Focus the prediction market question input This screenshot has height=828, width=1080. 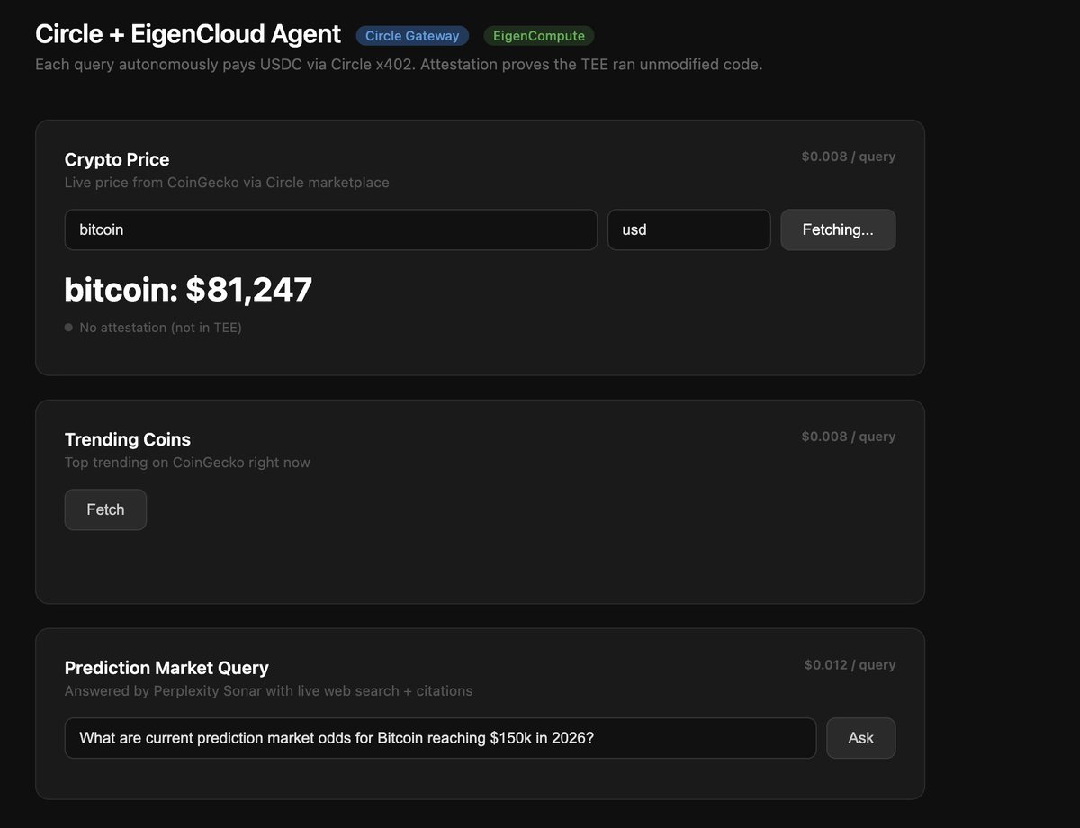pyautogui.click(x=440, y=738)
